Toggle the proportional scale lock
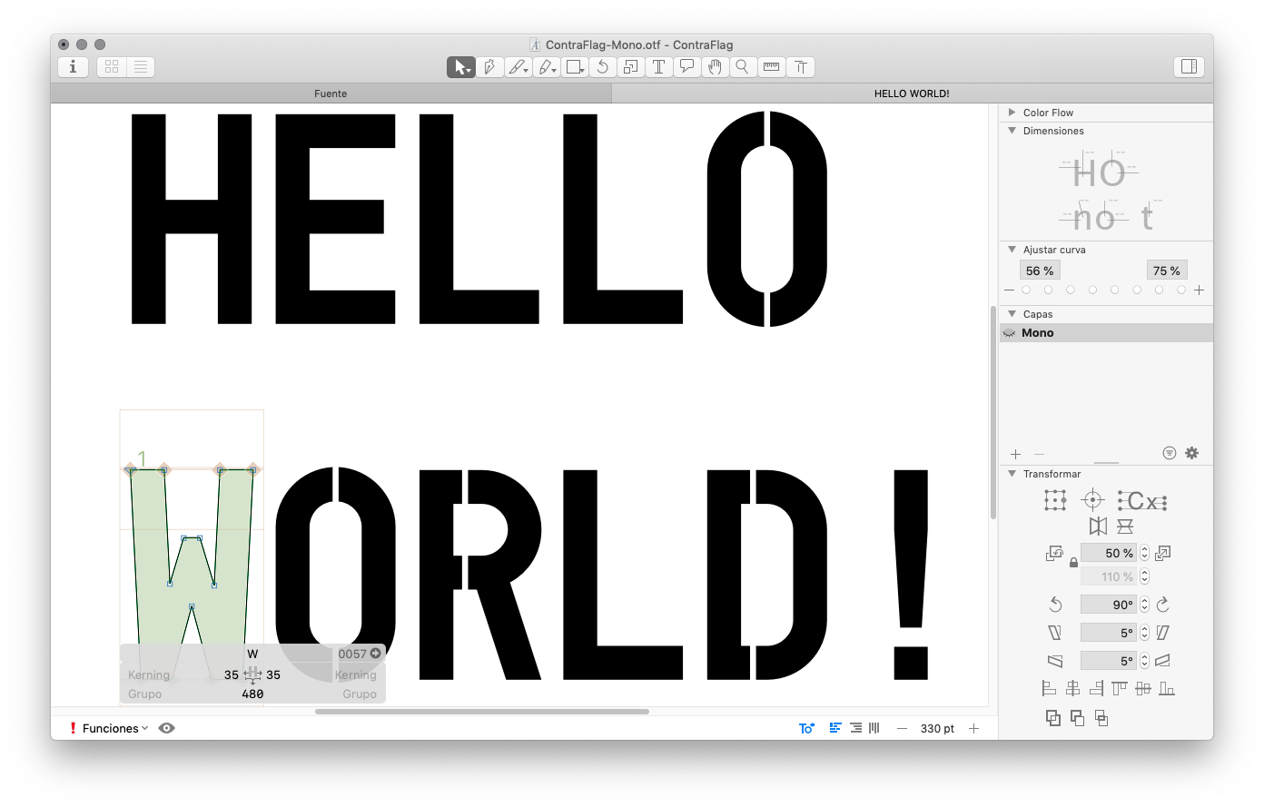This screenshot has width=1264, height=807. [1073, 563]
